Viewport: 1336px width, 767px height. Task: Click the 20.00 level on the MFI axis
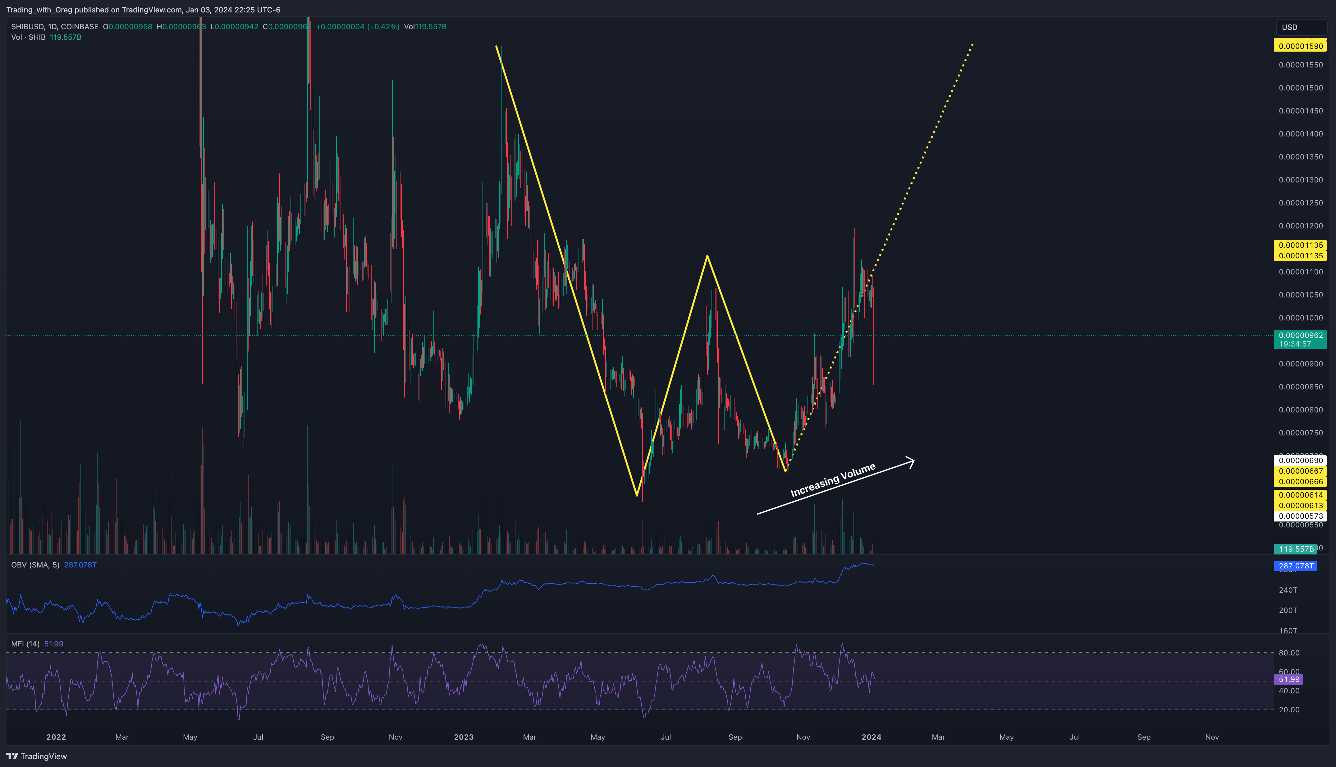click(1289, 710)
